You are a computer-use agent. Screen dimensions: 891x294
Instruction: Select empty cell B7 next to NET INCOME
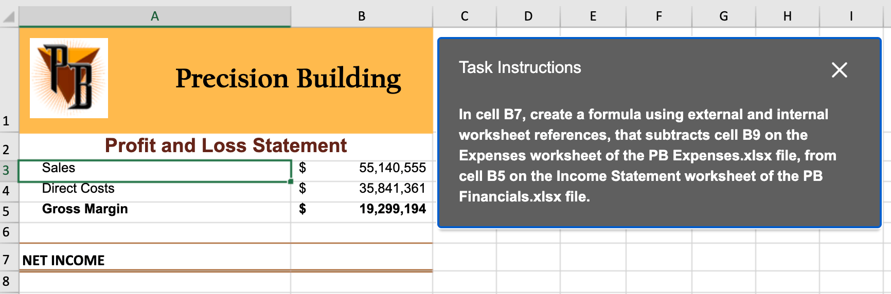[362, 257]
